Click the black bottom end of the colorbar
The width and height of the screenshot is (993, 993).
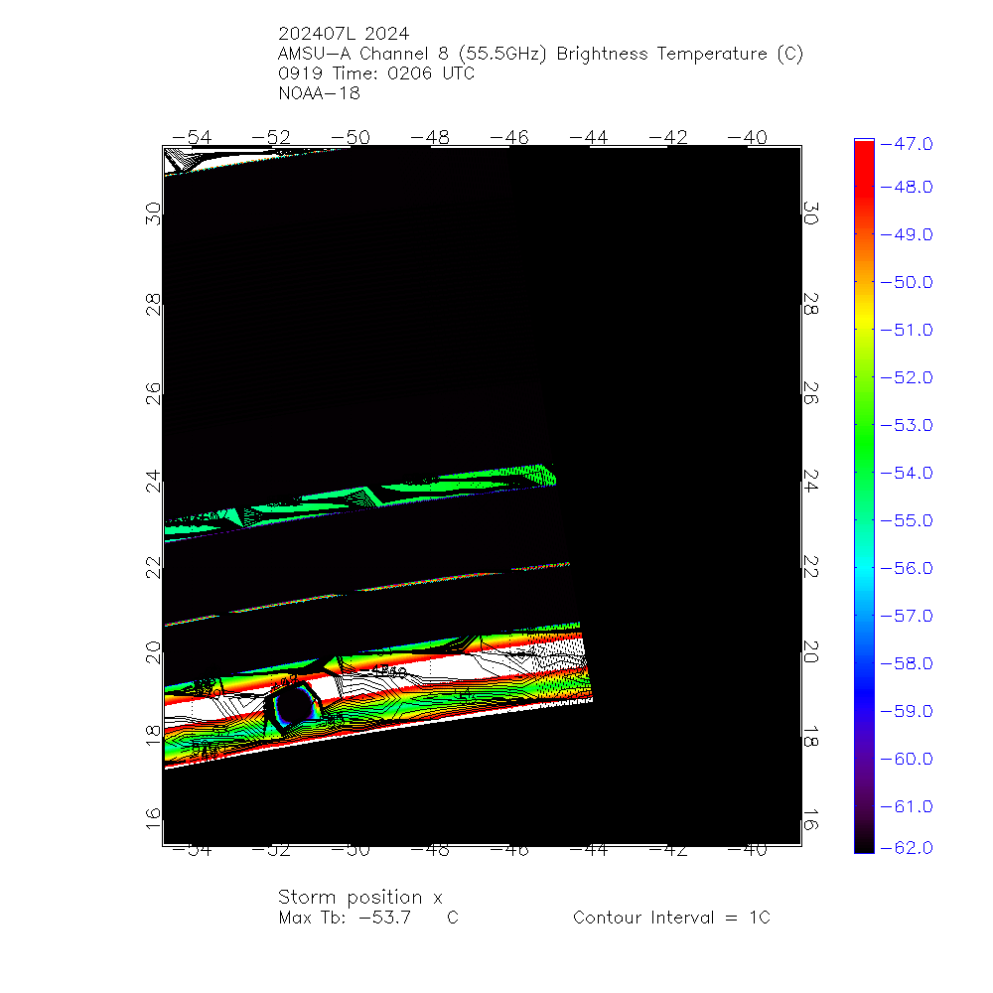[x=864, y=839]
